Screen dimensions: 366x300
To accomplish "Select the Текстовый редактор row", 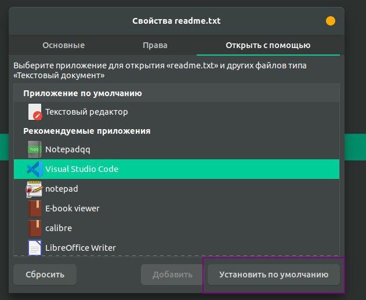I will tap(176, 112).
